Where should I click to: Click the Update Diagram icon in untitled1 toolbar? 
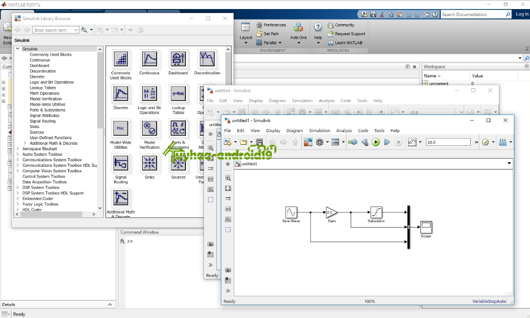pyautogui.click(x=353, y=142)
